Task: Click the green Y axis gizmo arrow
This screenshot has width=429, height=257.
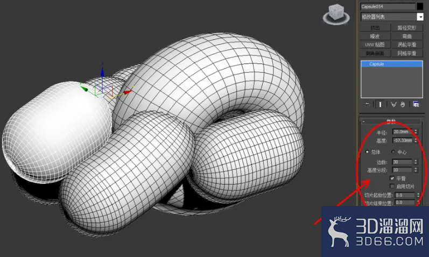Action: (x=85, y=89)
